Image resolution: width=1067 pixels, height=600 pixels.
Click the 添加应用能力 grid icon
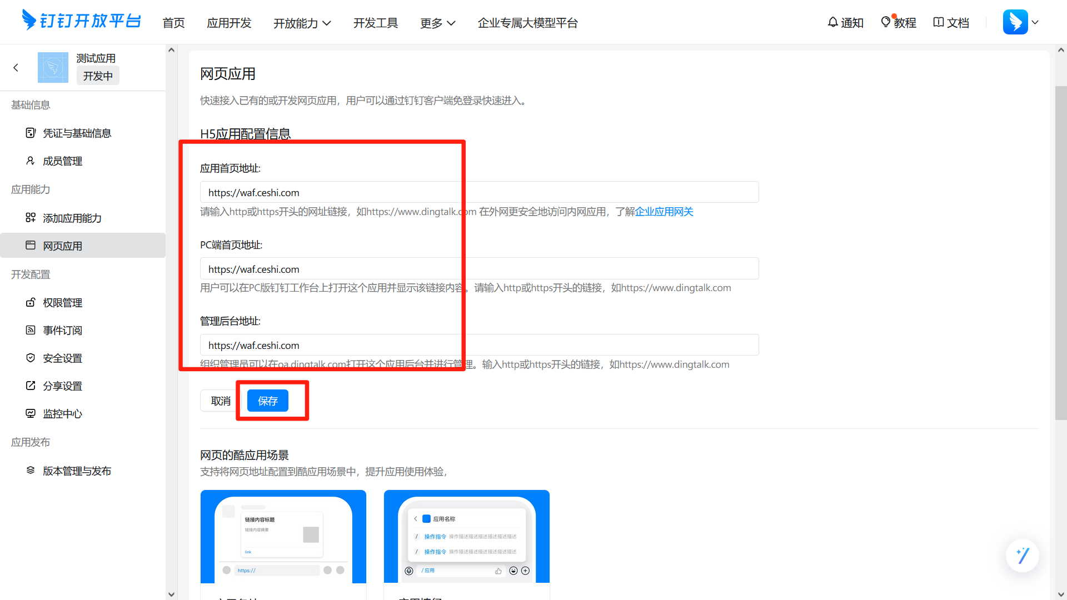click(x=31, y=218)
